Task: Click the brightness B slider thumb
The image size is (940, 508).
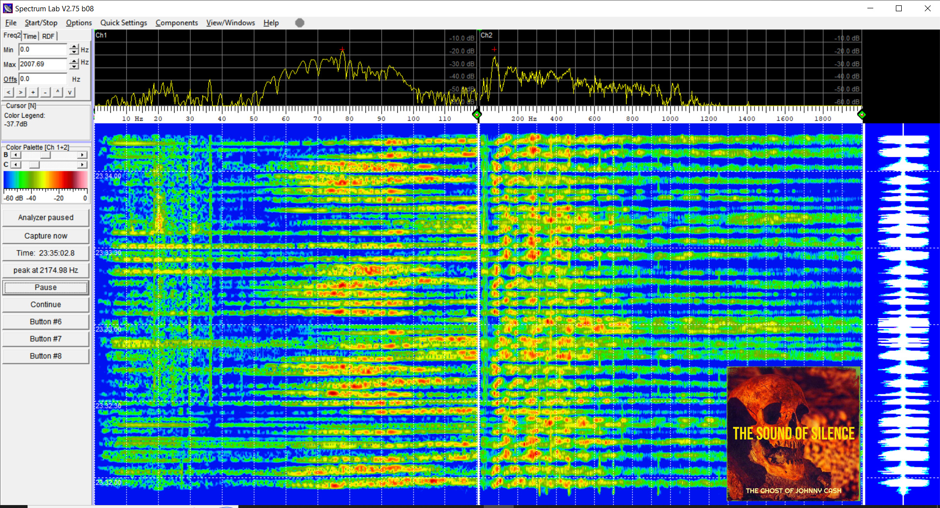Action: pyautogui.click(x=45, y=155)
